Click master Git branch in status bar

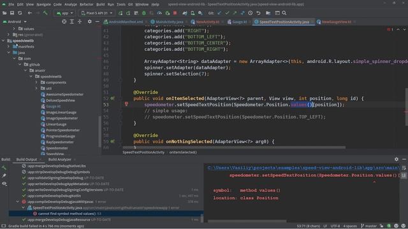click(x=368, y=226)
